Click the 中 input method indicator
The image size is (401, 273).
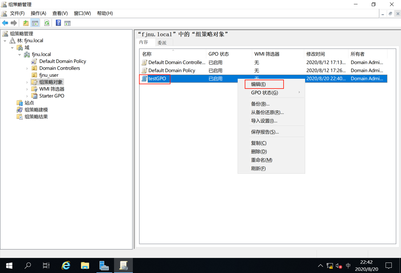(x=348, y=266)
